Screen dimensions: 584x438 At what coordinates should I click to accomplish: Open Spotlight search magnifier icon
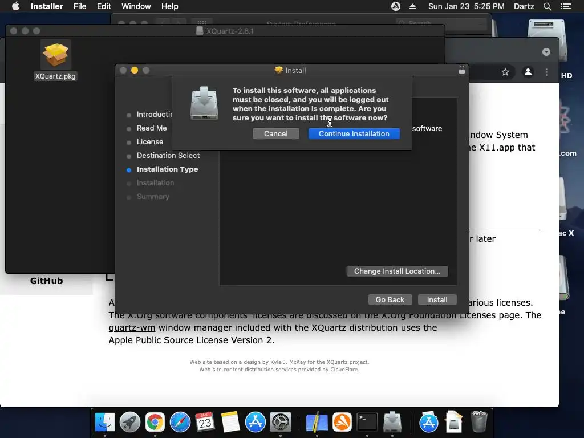(547, 6)
